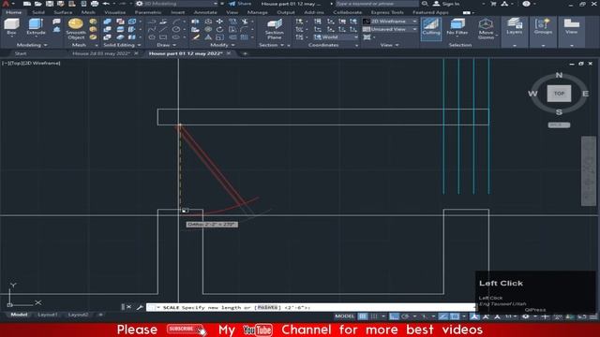This screenshot has height=337, width=600.
Task: Open the World UCS dropdown
Action: click(336, 37)
